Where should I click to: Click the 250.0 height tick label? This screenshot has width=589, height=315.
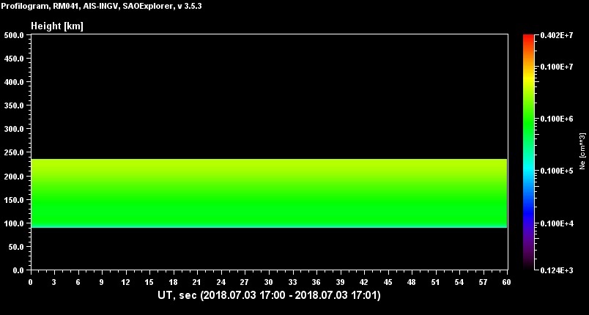pos(15,152)
